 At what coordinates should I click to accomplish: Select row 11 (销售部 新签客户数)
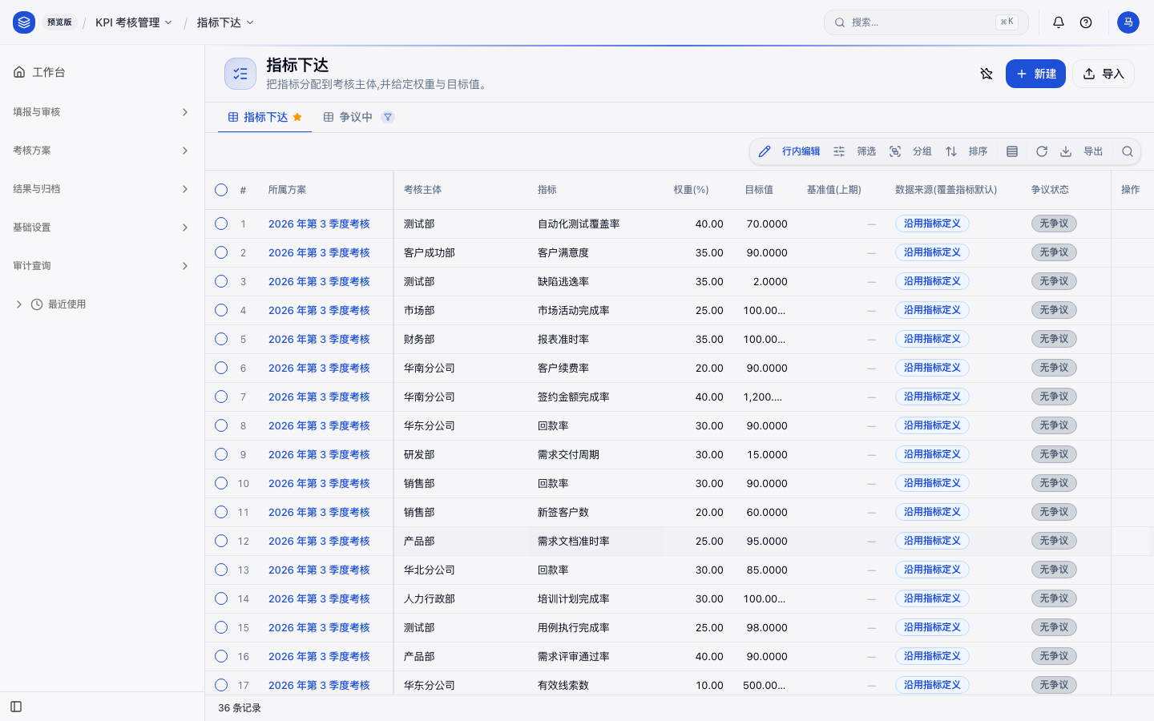[x=221, y=512]
